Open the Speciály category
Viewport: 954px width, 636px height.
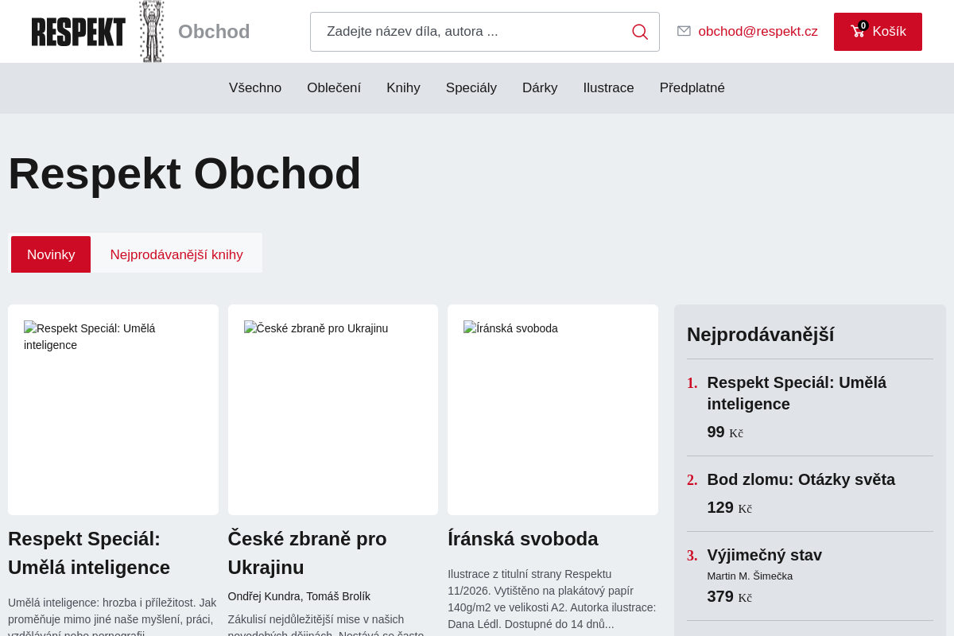(x=471, y=88)
